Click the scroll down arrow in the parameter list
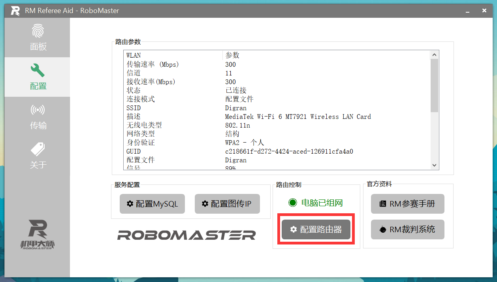This screenshot has height=282, width=497. click(434, 165)
